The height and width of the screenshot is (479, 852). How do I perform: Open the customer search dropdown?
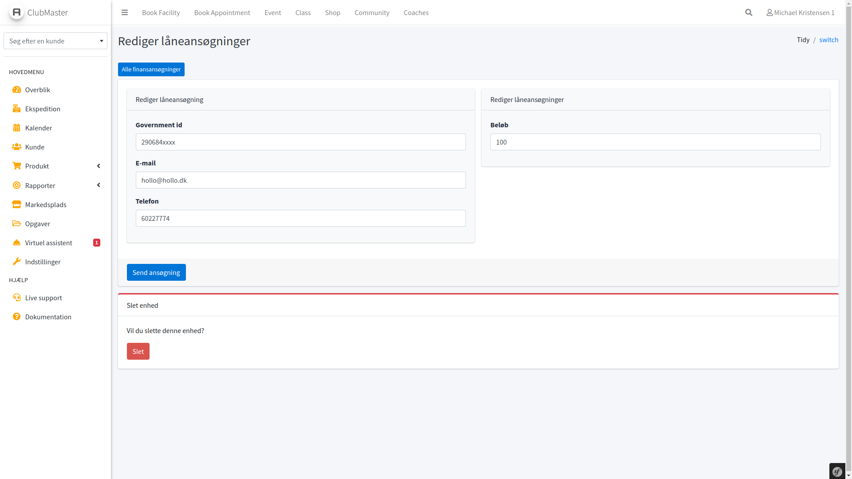tap(55, 41)
